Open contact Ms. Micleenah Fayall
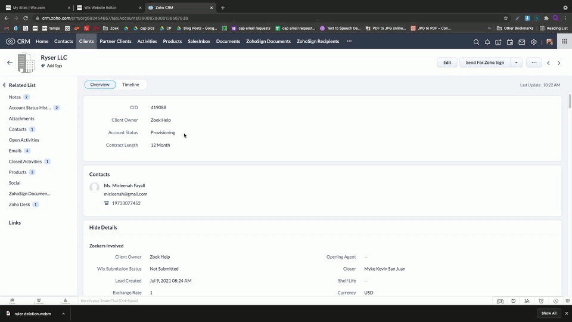Image resolution: width=572 pixels, height=322 pixels. click(125, 185)
